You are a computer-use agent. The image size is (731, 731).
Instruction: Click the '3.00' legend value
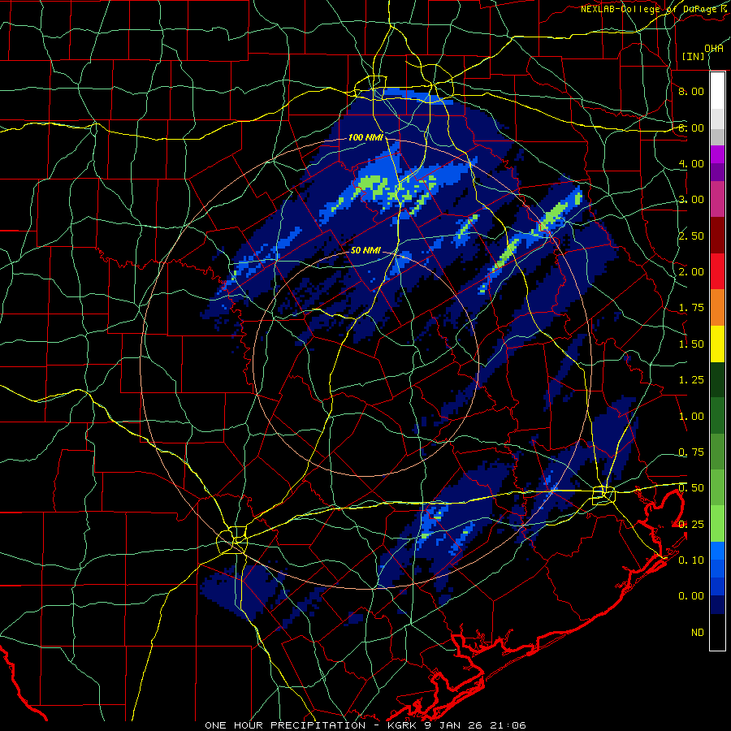[x=691, y=200]
